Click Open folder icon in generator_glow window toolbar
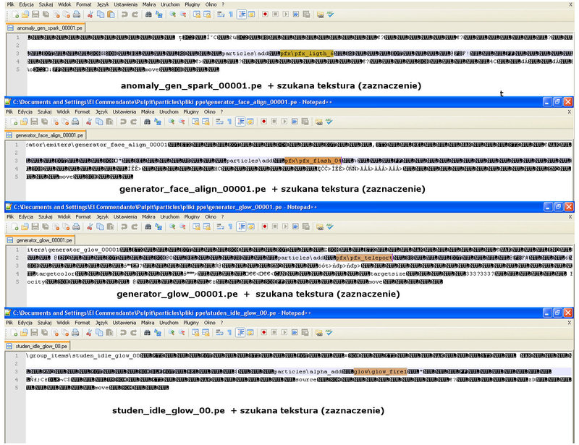Viewport: 579px width, 445px height. 25,226
